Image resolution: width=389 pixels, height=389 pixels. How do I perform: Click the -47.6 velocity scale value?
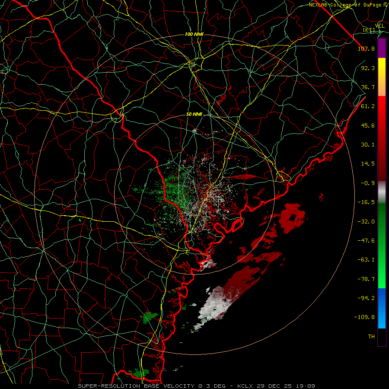[366, 241]
